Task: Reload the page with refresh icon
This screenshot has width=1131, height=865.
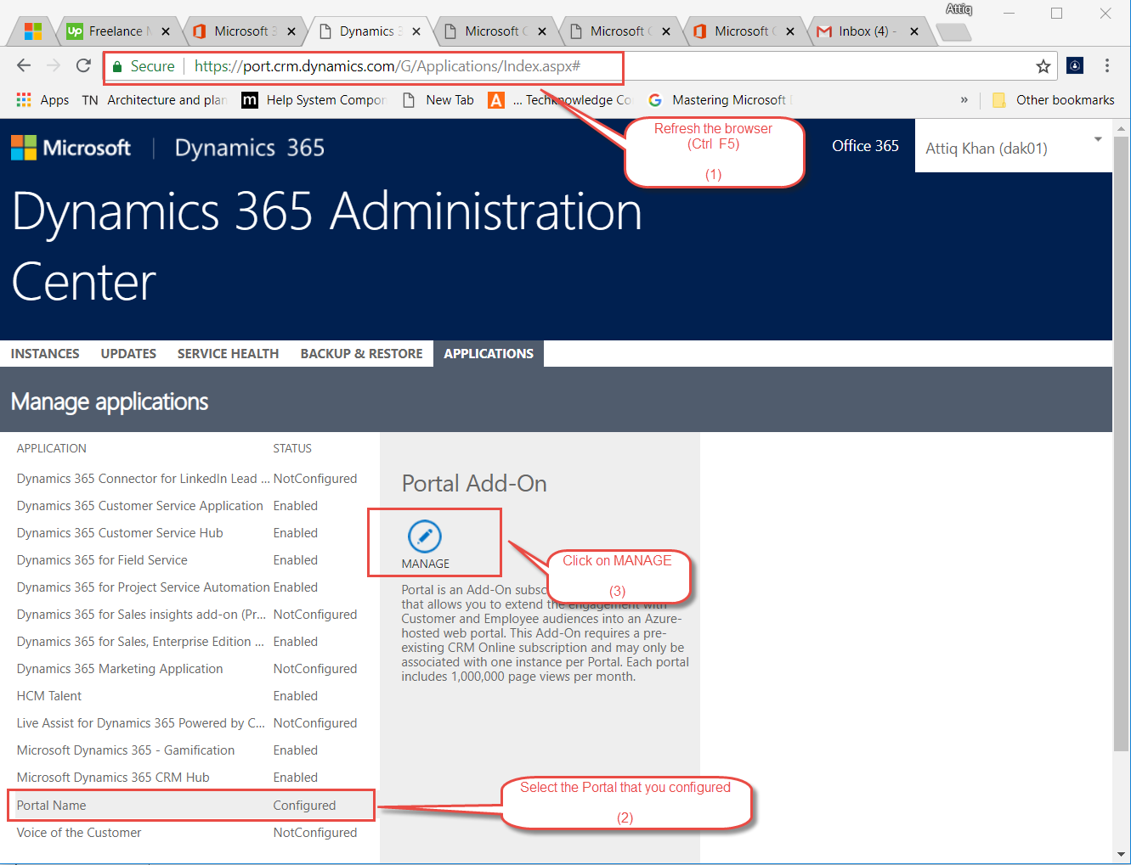Action: click(x=83, y=66)
